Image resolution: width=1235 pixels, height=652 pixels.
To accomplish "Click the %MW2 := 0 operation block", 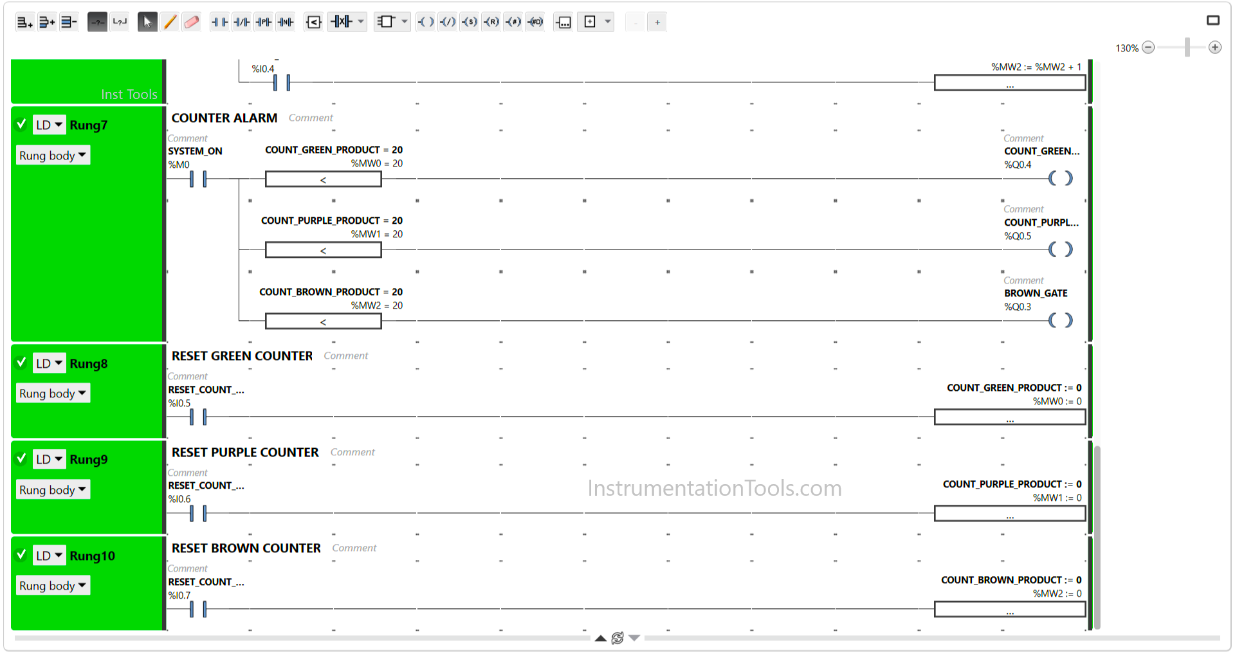I will point(1010,609).
